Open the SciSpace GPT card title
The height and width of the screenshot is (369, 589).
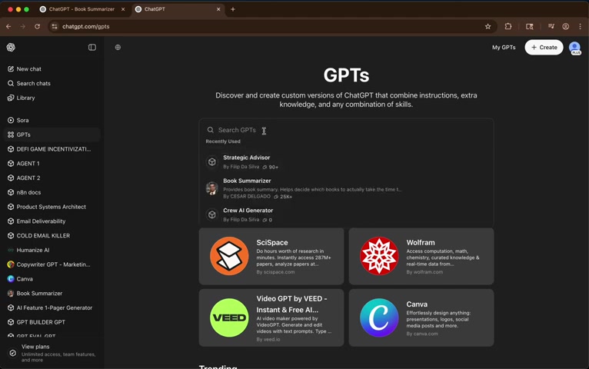click(272, 242)
